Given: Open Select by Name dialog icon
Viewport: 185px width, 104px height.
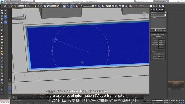Looking at the screenshot, I should tap(29, 6).
